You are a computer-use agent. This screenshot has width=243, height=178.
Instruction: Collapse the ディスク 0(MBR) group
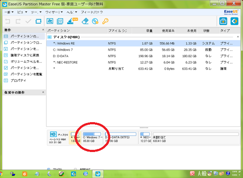(238, 37)
